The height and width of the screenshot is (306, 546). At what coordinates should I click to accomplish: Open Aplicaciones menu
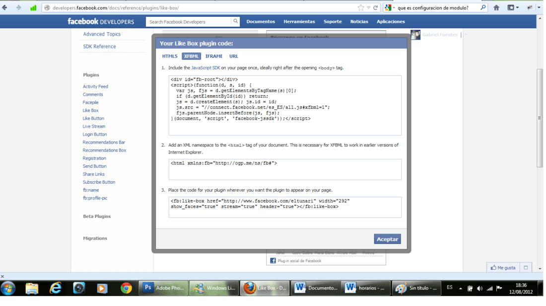[x=391, y=21]
